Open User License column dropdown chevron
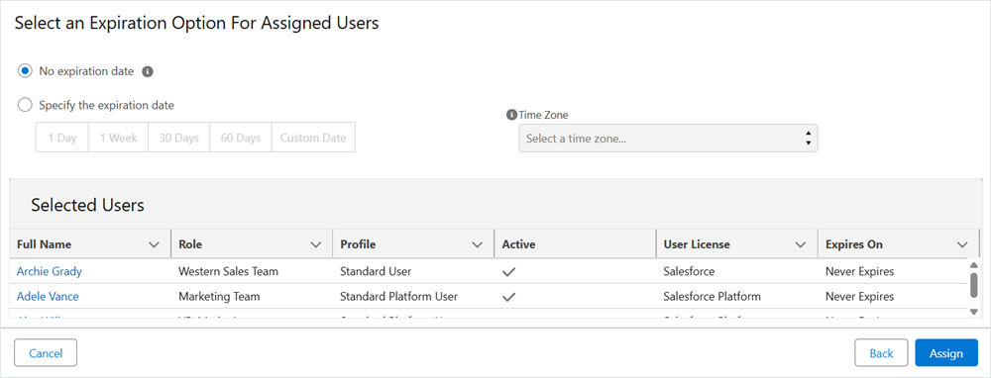The height and width of the screenshot is (378, 991). tap(801, 244)
